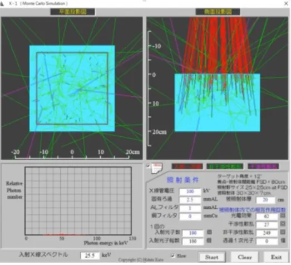Click inside the side projection view
Screen dimensions: 291x265
coord(217,88)
